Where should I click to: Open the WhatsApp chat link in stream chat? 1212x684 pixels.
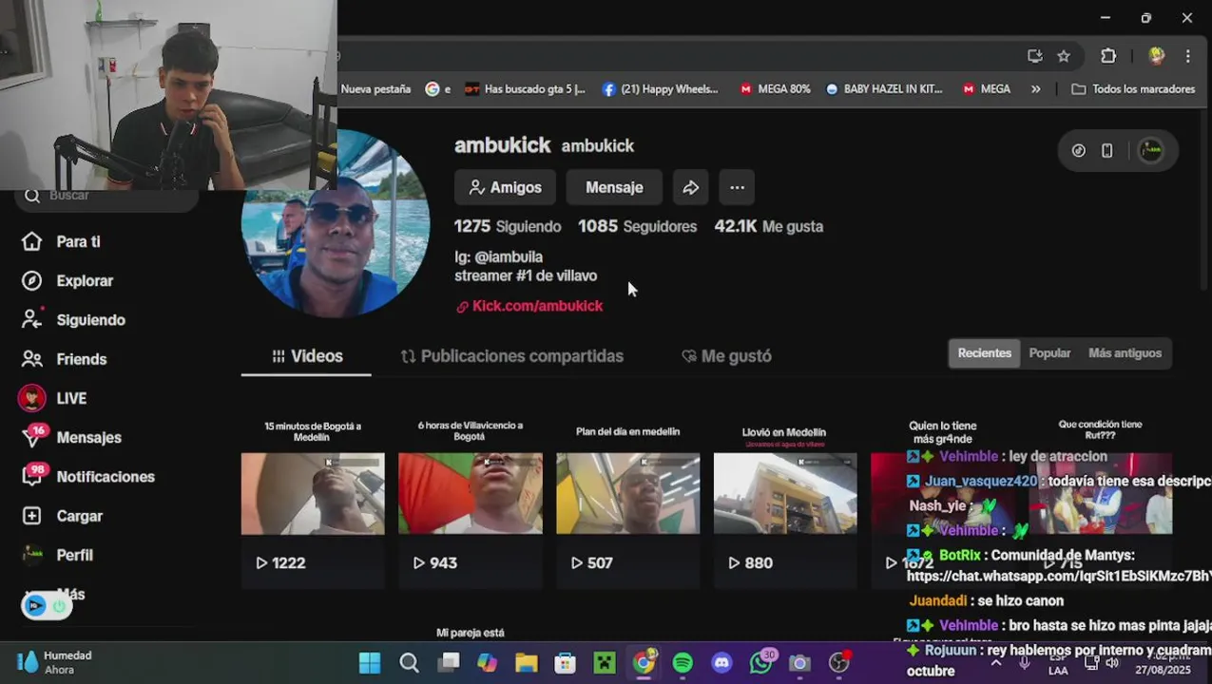pos(1059,576)
